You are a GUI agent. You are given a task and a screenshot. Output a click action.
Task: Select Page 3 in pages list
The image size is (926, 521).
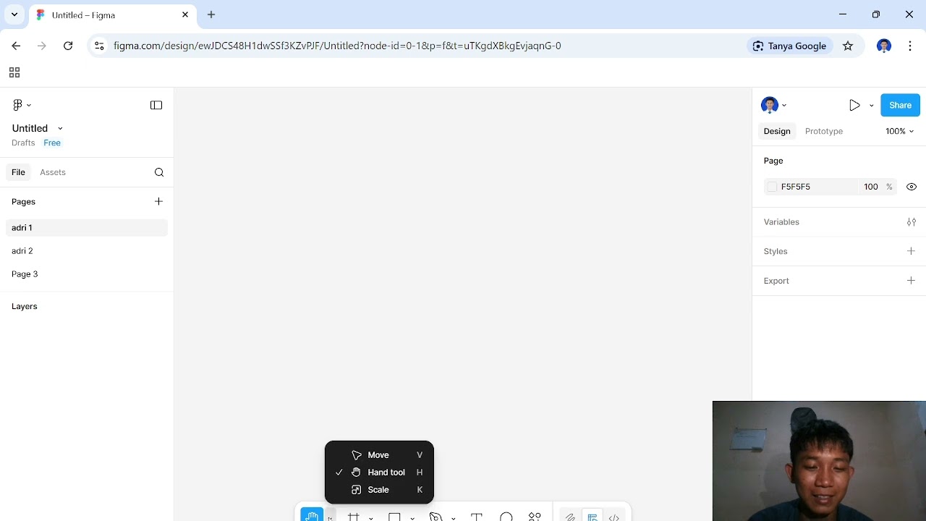(87, 274)
